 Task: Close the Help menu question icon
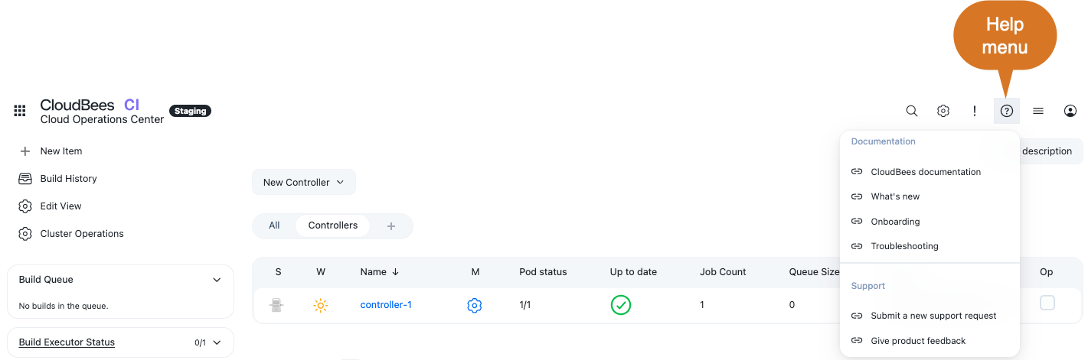click(x=1007, y=111)
